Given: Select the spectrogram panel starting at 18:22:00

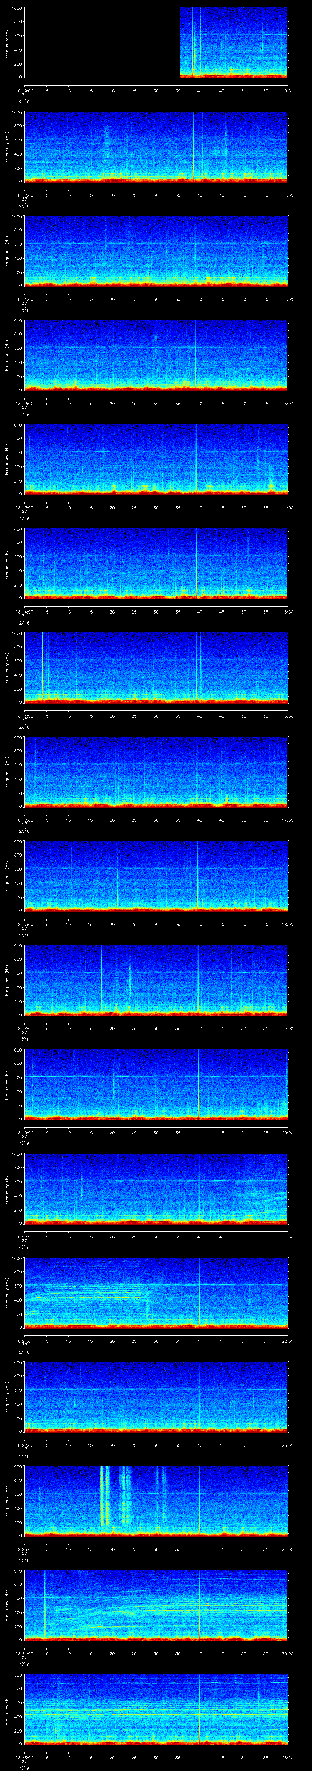Looking at the screenshot, I should 156,1397.
